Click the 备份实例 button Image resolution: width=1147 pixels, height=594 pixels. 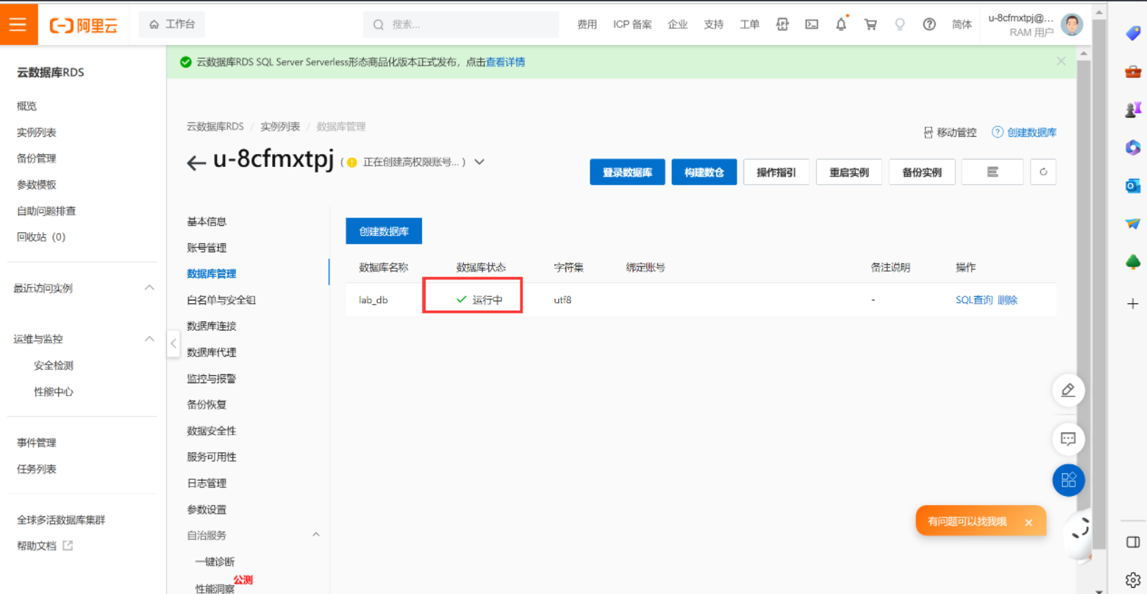pos(922,172)
